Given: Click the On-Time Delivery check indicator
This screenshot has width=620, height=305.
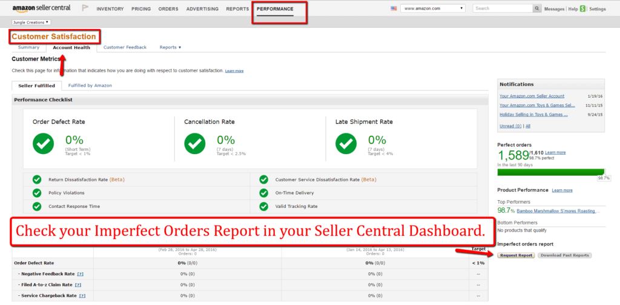Looking at the screenshot, I should pos(263,193).
